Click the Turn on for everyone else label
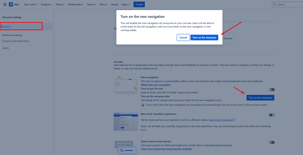 [x=155, y=96]
